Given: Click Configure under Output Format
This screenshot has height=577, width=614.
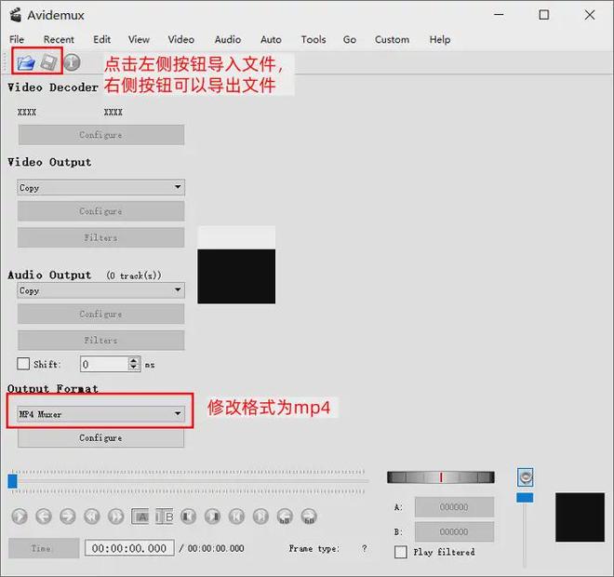Looking at the screenshot, I should tap(101, 437).
